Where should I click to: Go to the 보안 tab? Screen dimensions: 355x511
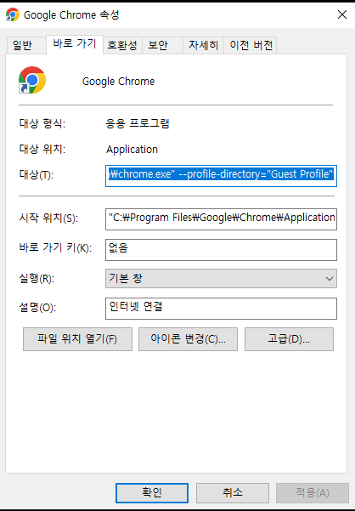tap(162, 45)
